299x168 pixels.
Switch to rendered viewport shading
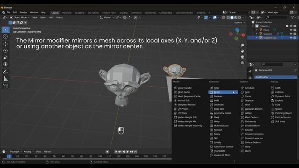(x=240, y=18)
